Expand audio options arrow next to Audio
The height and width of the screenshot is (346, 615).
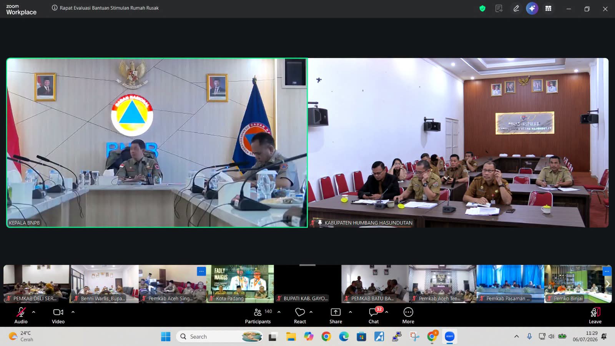(34, 312)
